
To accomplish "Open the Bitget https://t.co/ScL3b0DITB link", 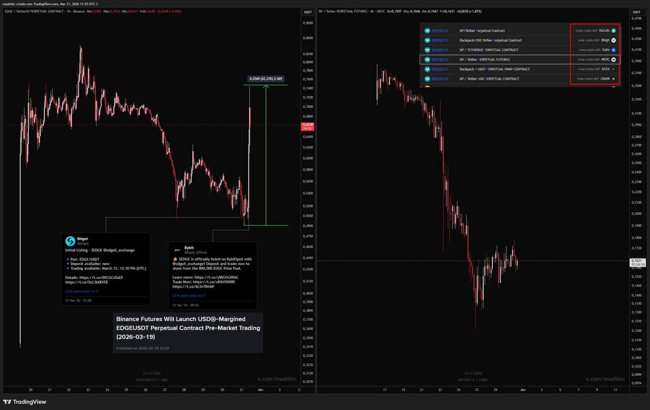I will tap(87, 282).
